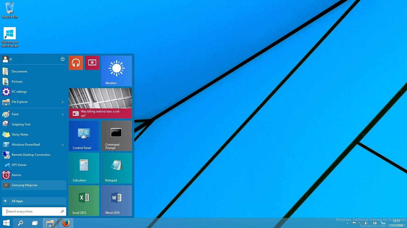Switch to Firefox on the taskbar

pyautogui.click(x=66, y=223)
